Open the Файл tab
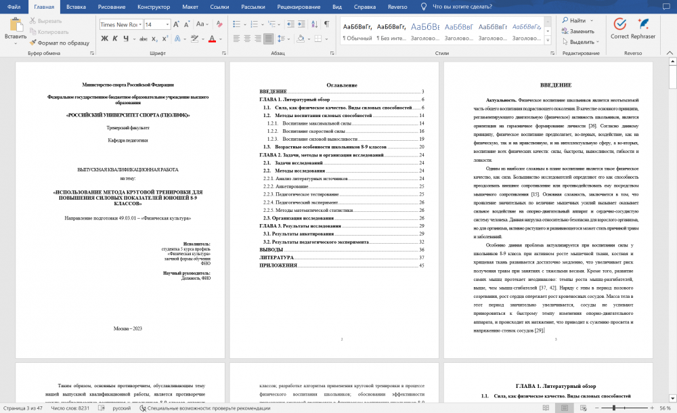 pos(14,7)
